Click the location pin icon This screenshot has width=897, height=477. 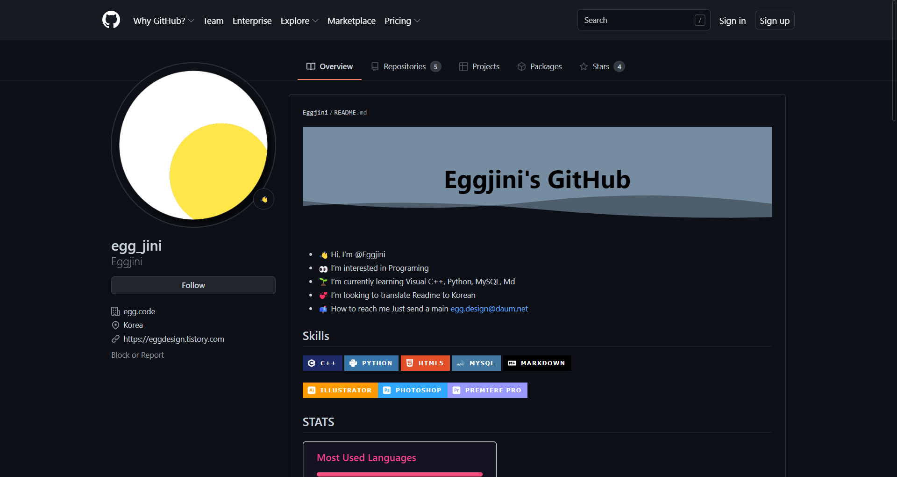pos(115,325)
